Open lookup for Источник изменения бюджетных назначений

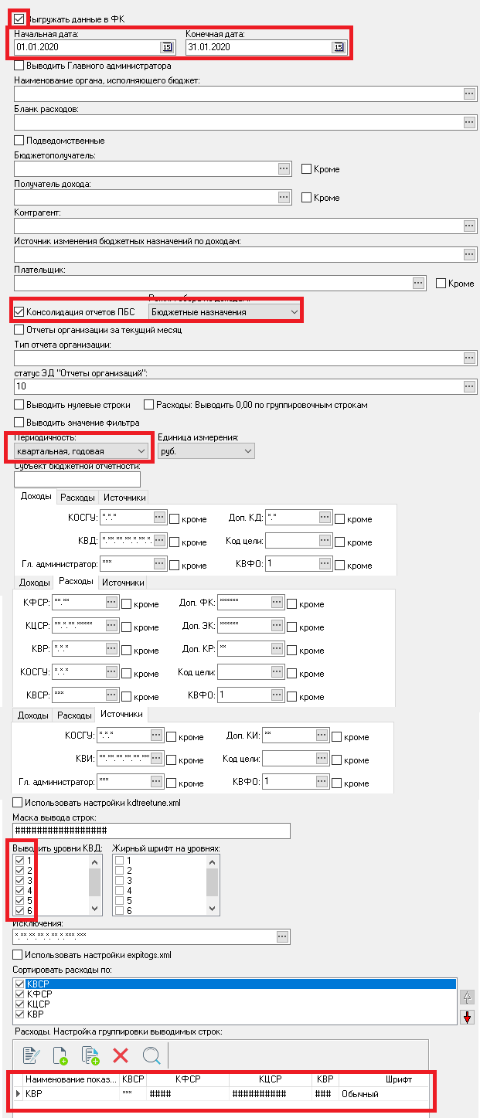pyautogui.click(x=468, y=254)
